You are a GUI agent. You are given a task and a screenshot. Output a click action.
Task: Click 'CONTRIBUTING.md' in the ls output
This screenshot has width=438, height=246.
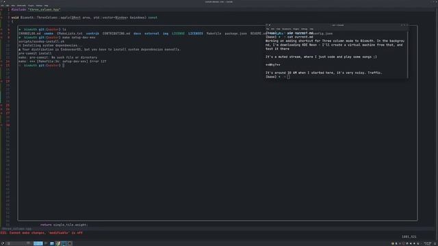(x=116, y=33)
